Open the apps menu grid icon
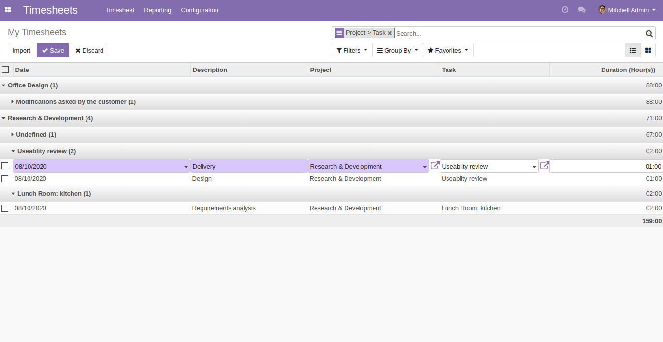Image resolution: width=663 pixels, height=342 pixels. point(8,10)
